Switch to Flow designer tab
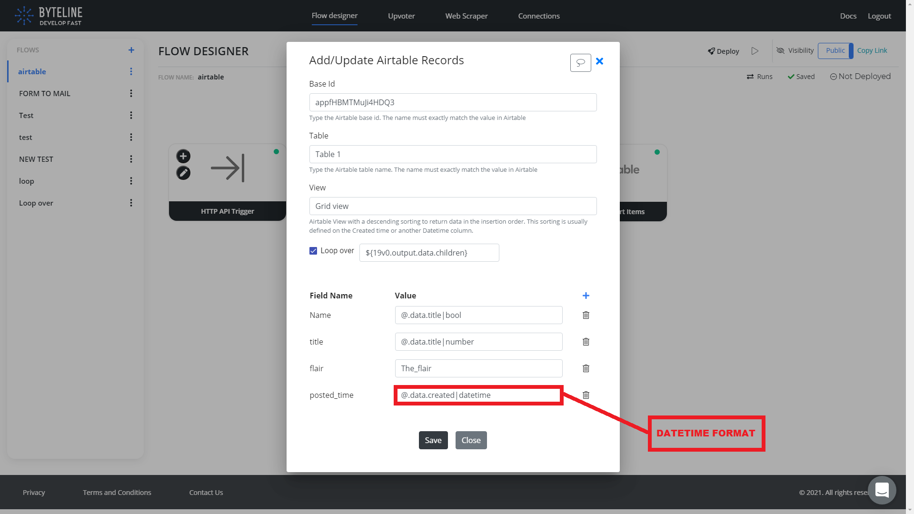Image resolution: width=914 pixels, height=514 pixels. point(335,16)
